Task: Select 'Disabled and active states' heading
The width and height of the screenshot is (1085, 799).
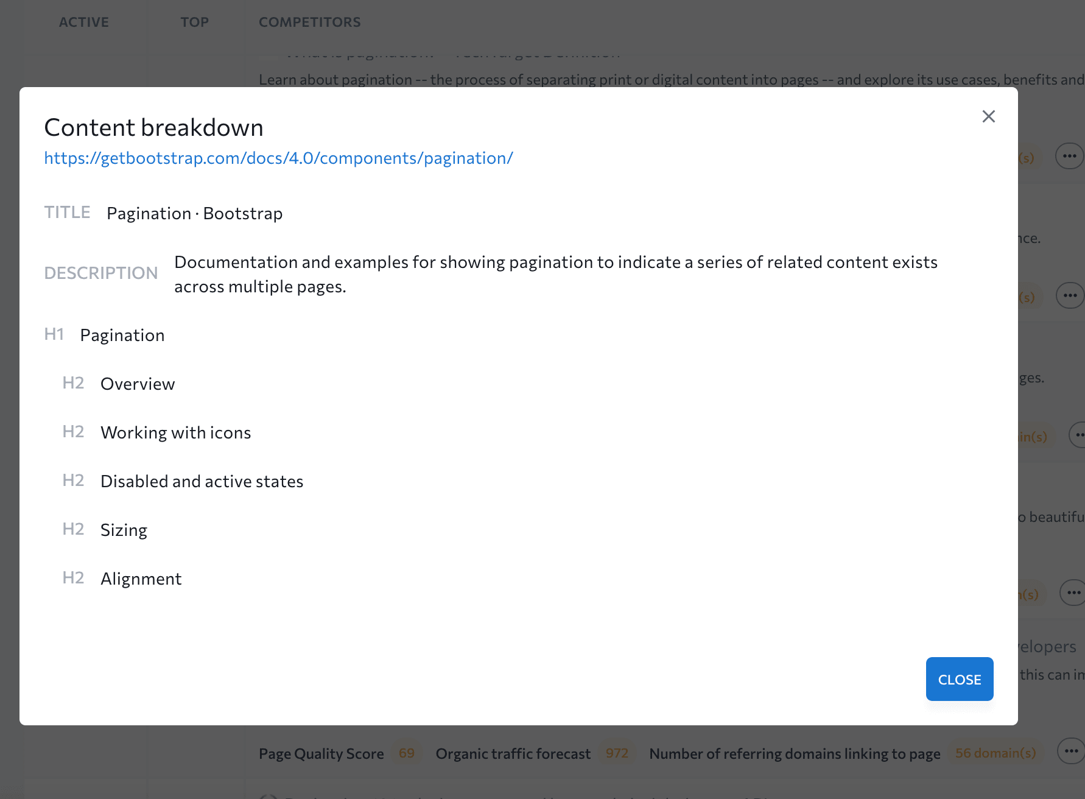Action: point(202,482)
